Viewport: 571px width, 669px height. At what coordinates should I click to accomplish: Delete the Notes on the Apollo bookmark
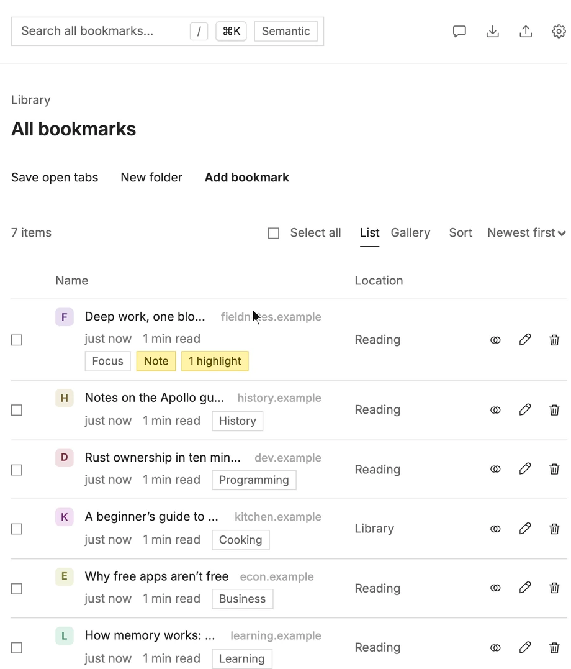(x=554, y=410)
